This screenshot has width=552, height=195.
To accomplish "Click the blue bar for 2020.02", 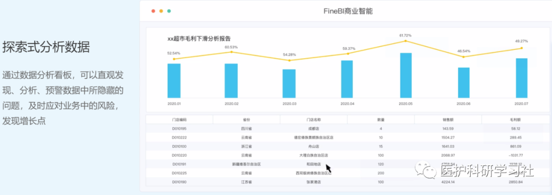I will point(232,80).
